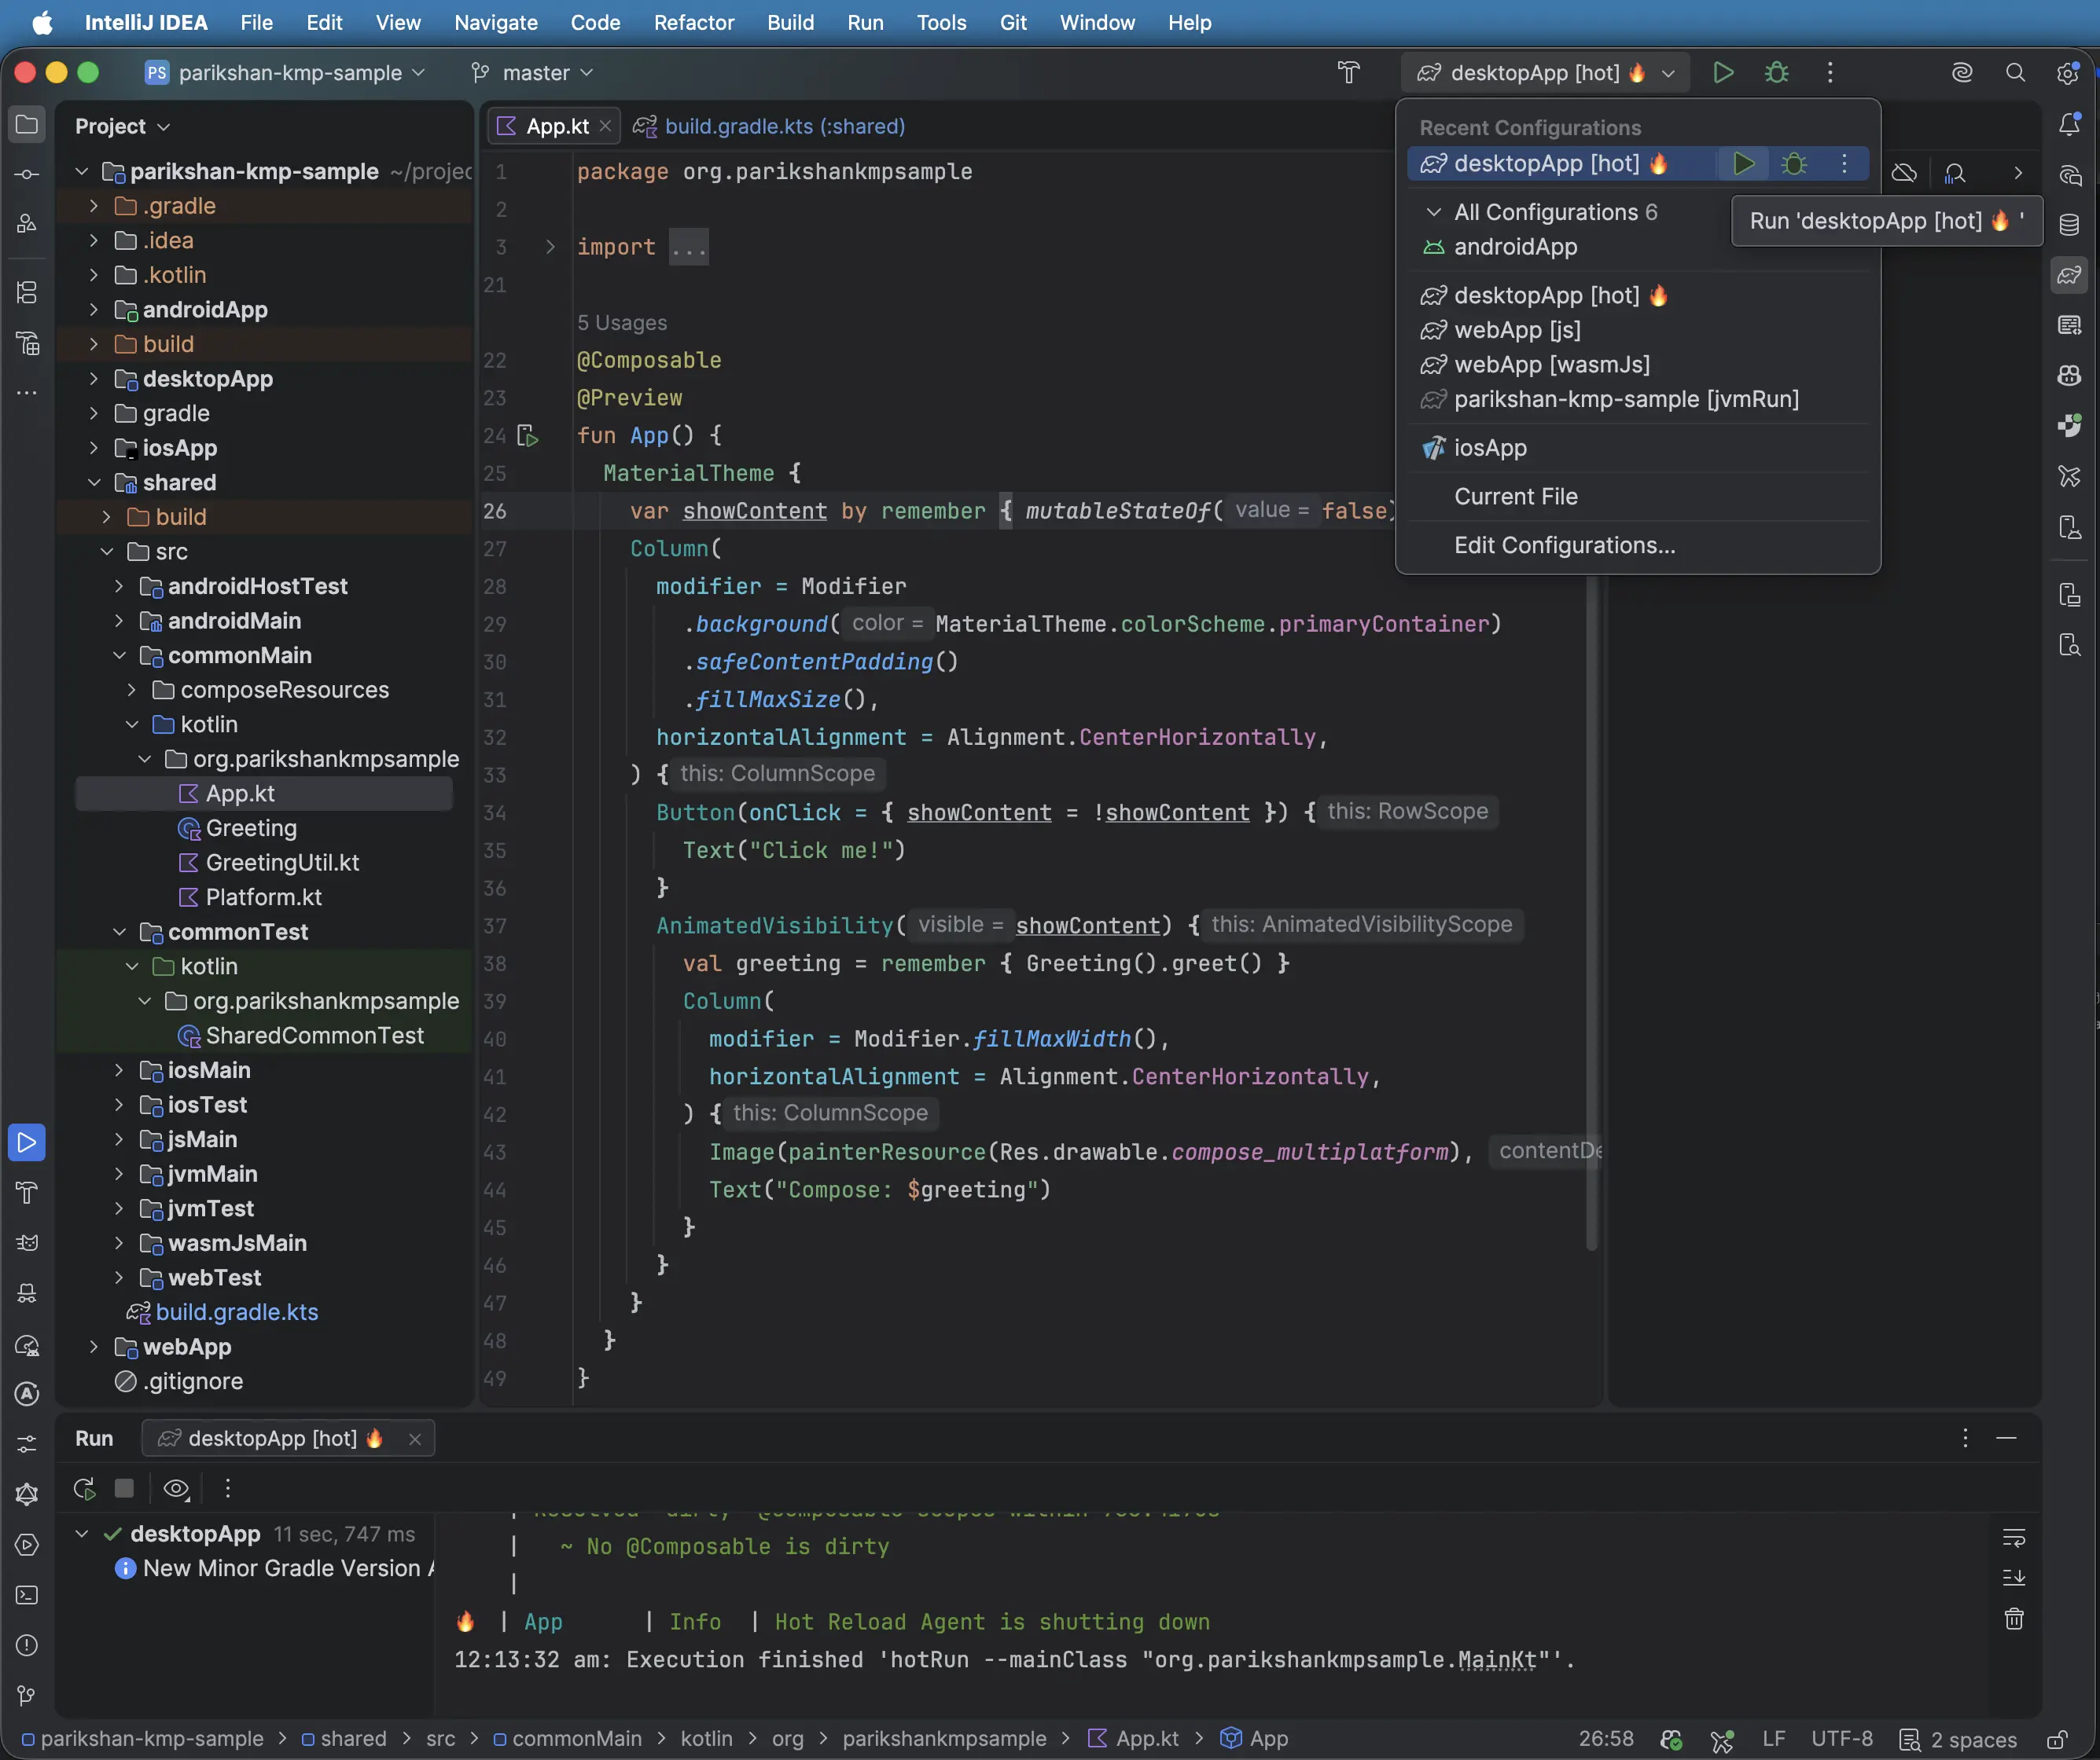Click the Run tool window icon in left stripe

point(27,1142)
